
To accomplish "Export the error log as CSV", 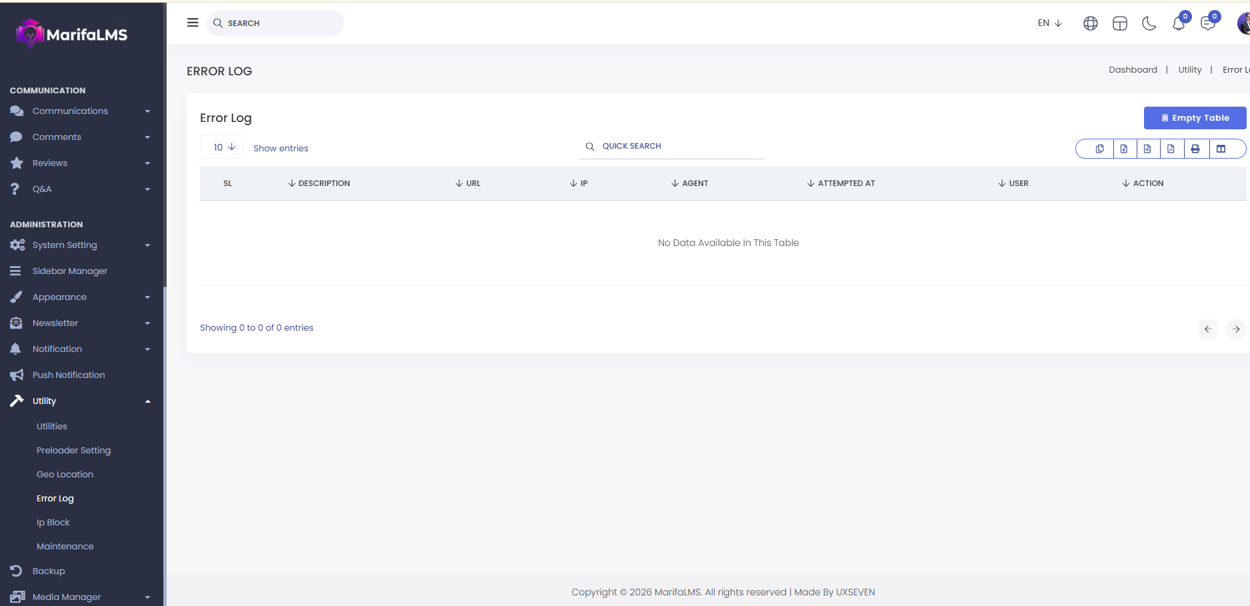I will tap(1147, 149).
